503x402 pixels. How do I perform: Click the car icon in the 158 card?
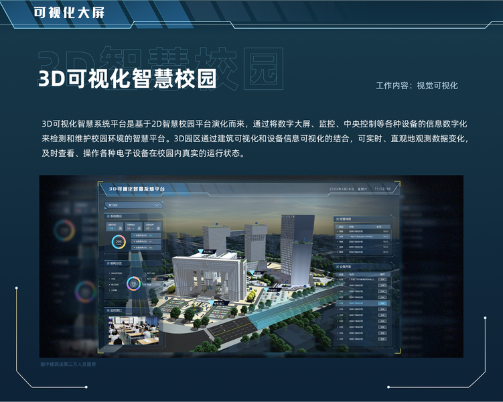tap(121, 228)
